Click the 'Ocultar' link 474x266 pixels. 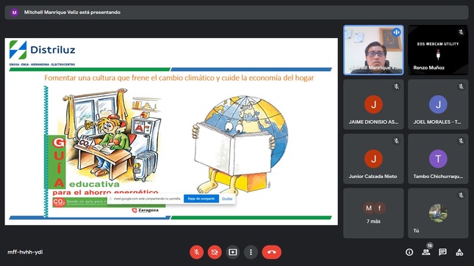[x=227, y=199]
